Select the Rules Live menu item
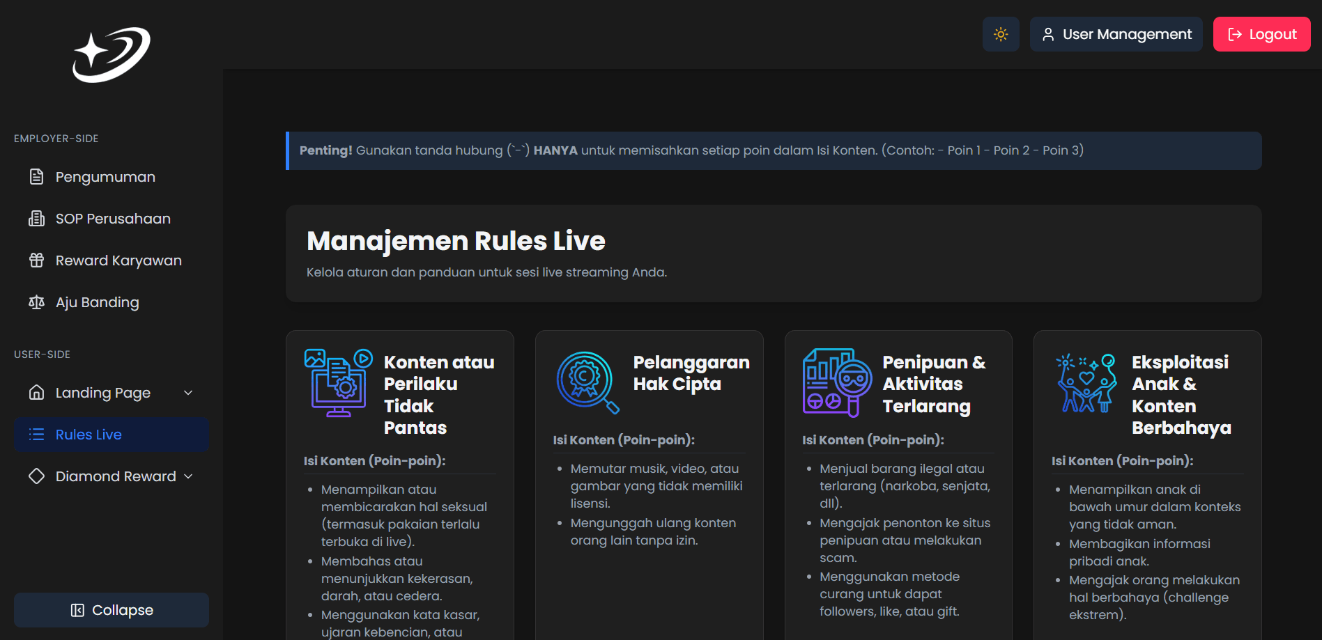 pos(112,435)
